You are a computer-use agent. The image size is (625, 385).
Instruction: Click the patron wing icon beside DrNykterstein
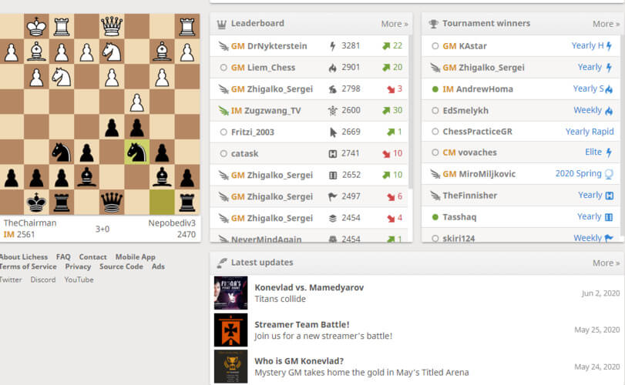[223, 46]
